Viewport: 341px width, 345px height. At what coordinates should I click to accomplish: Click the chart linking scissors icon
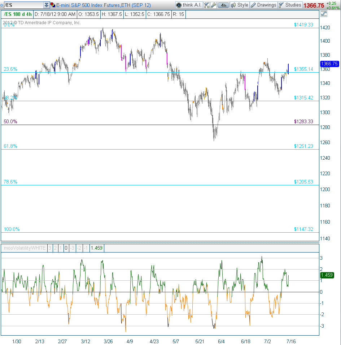(x=206, y=5)
